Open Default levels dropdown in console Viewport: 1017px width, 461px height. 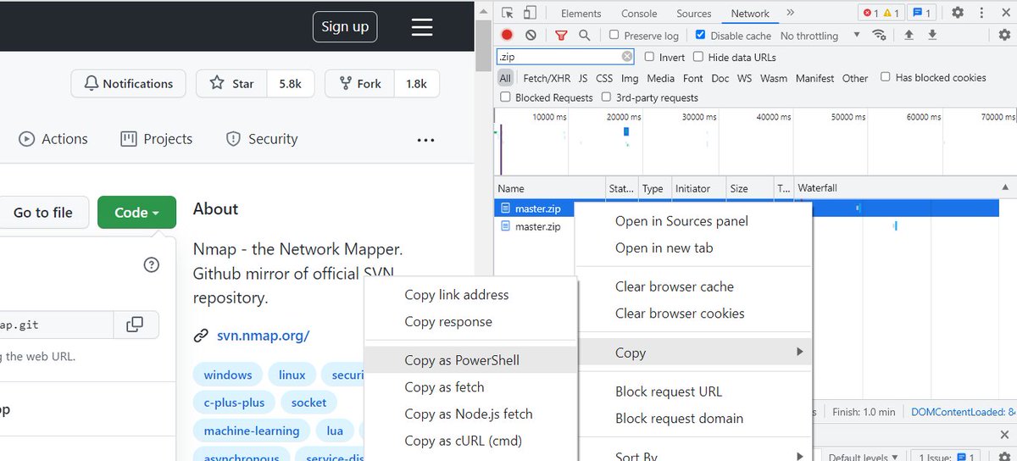point(864,457)
